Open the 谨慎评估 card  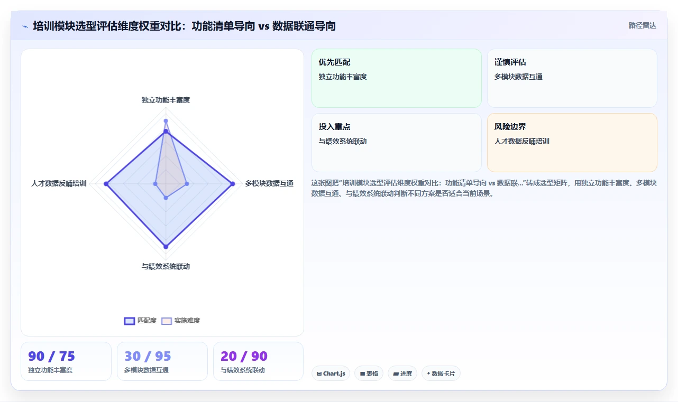click(572, 78)
